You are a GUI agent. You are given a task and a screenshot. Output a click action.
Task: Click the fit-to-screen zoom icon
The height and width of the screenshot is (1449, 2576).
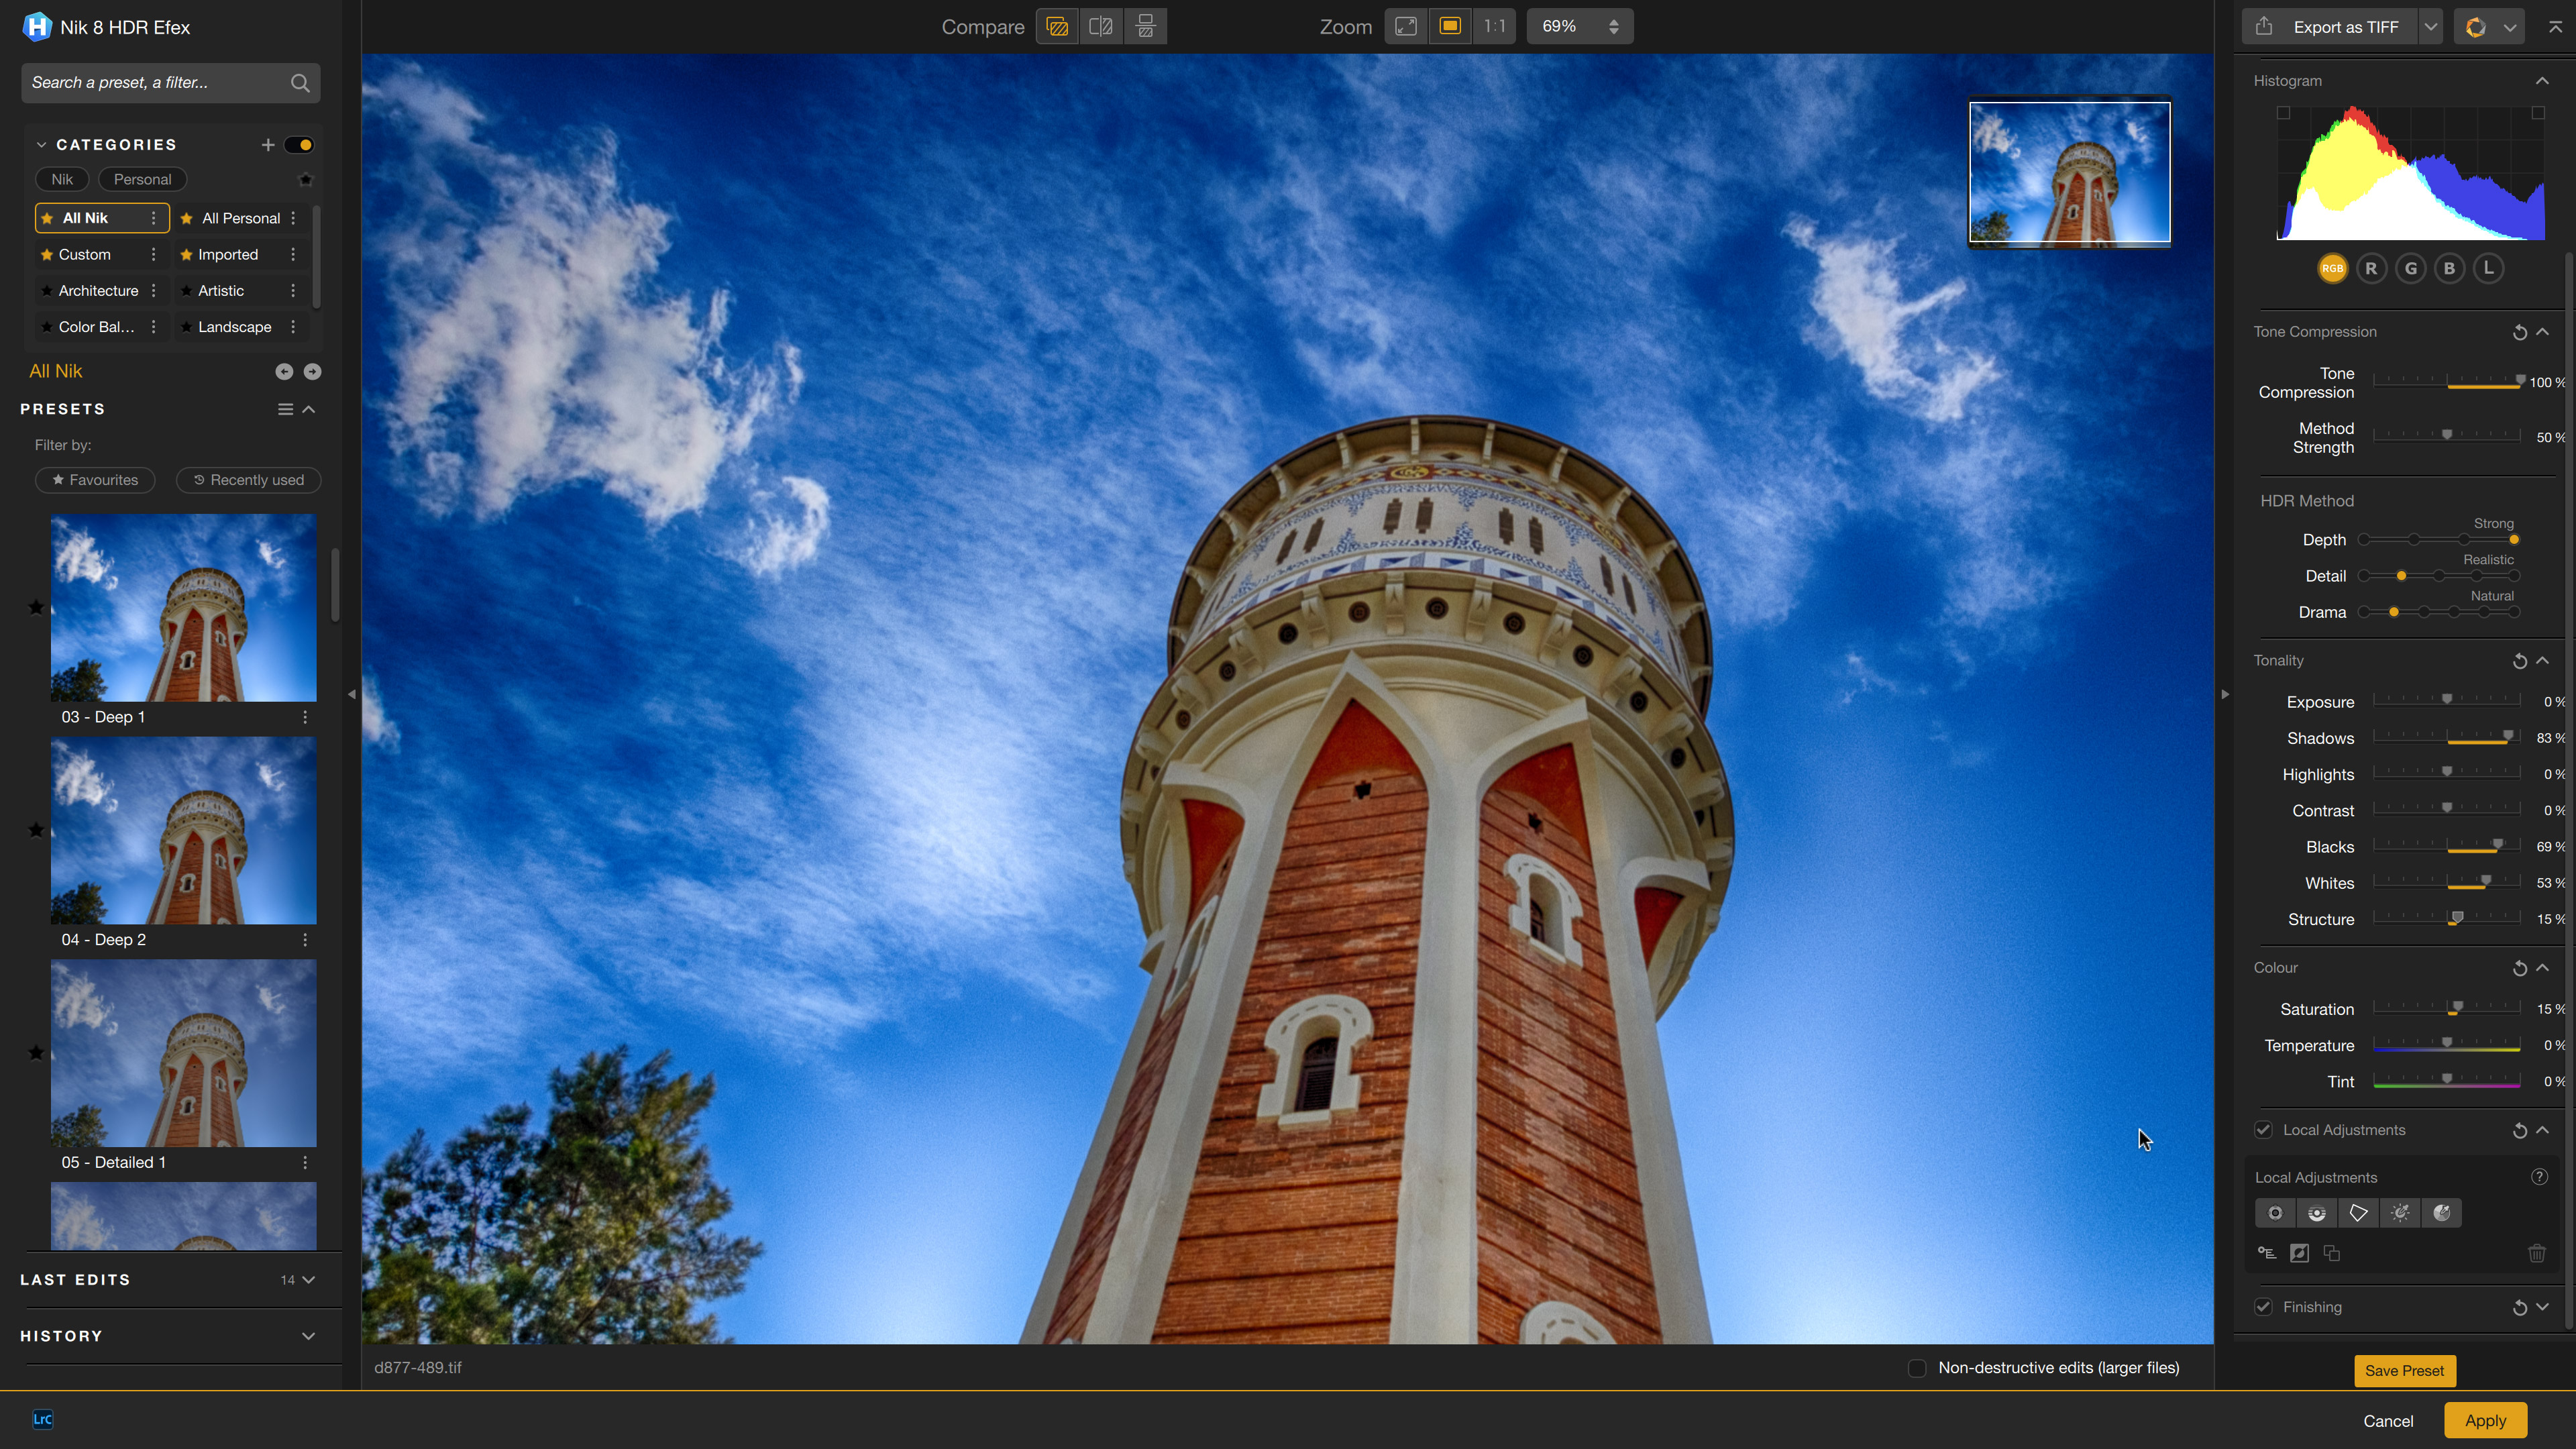coord(1405,27)
